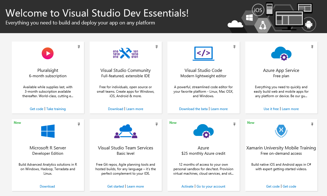Click the Azure credit cloud gear icon
327x196 pixels.
(203, 131)
